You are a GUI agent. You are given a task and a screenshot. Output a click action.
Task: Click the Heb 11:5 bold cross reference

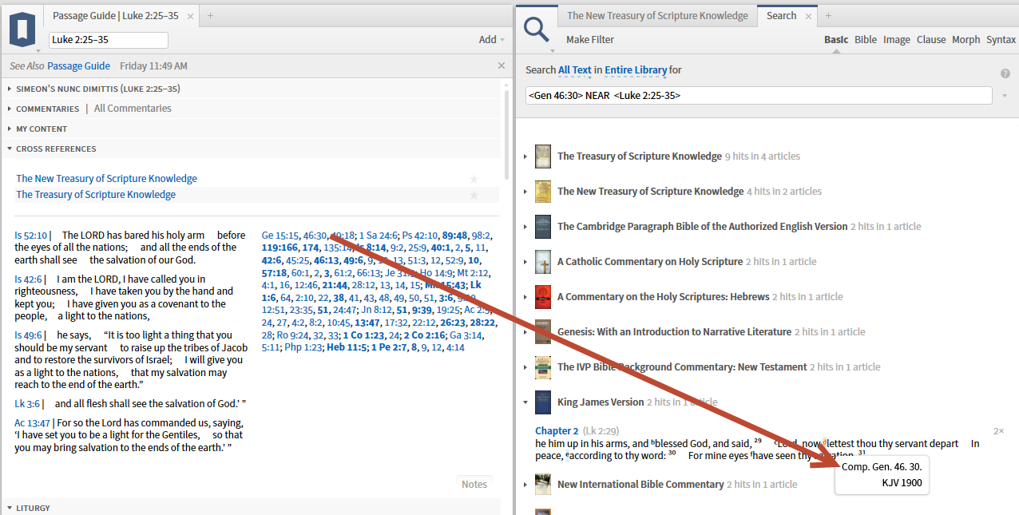pyautogui.click(x=346, y=347)
